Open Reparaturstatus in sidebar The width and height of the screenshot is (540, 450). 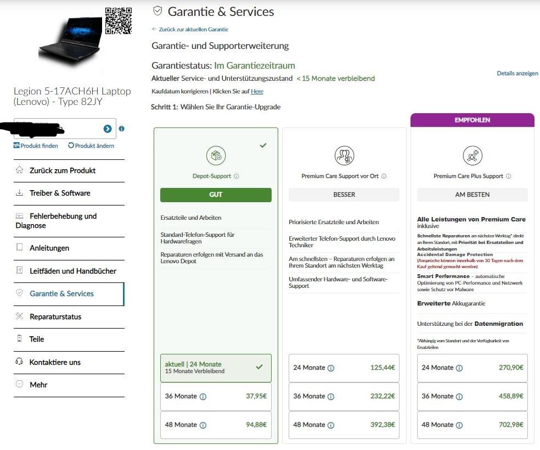click(69, 317)
